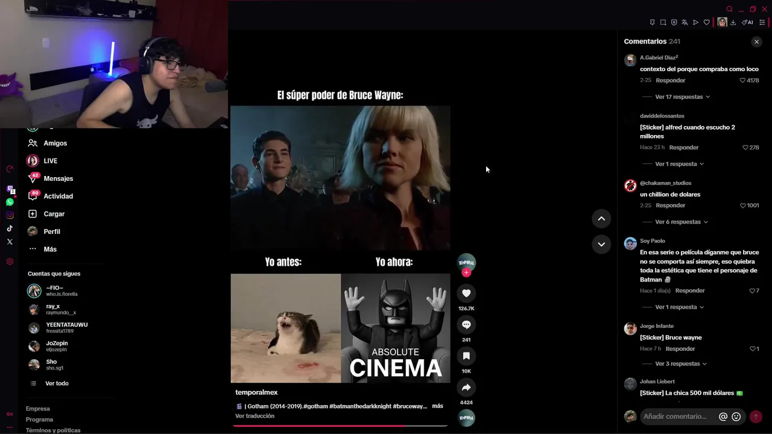Click "Ver traducción" under the caption
Image resolution: width=772 pixels, height=434 pixels.
(255, 416)
